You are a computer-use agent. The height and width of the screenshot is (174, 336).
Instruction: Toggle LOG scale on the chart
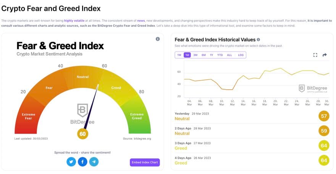pyautogui.click(x=241, y=55)
